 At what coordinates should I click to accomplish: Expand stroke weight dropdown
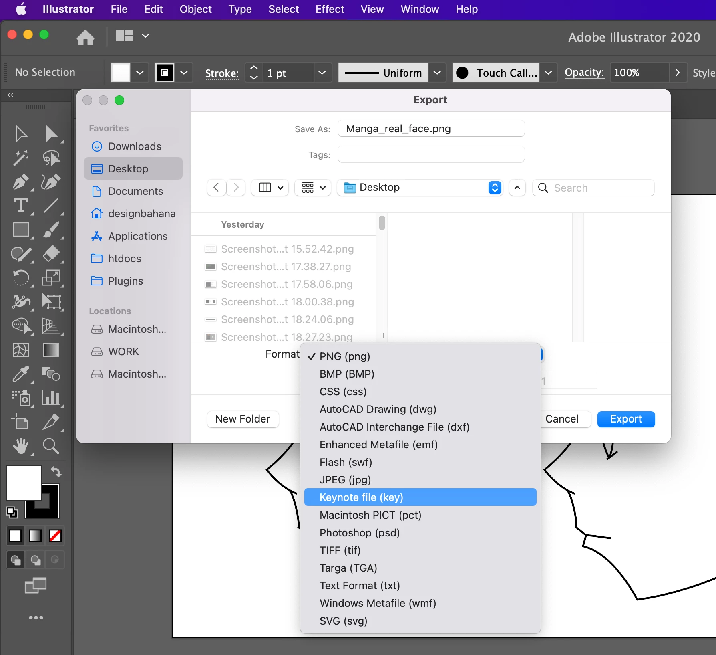(322, 73)
